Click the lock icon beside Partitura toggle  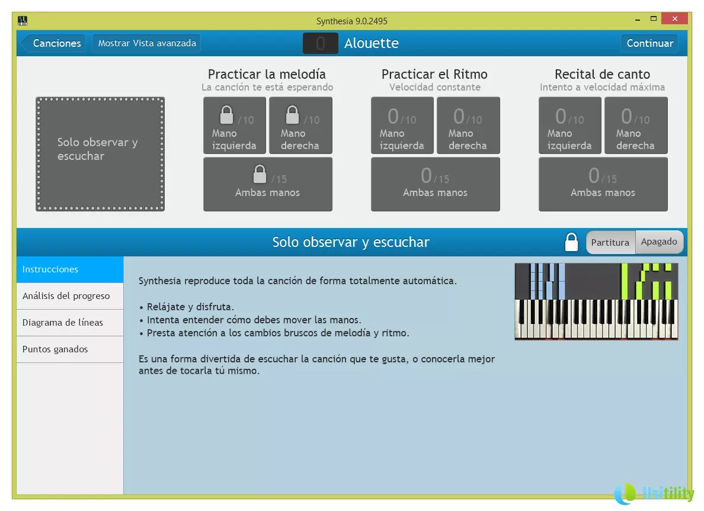[x=571, y=242]
